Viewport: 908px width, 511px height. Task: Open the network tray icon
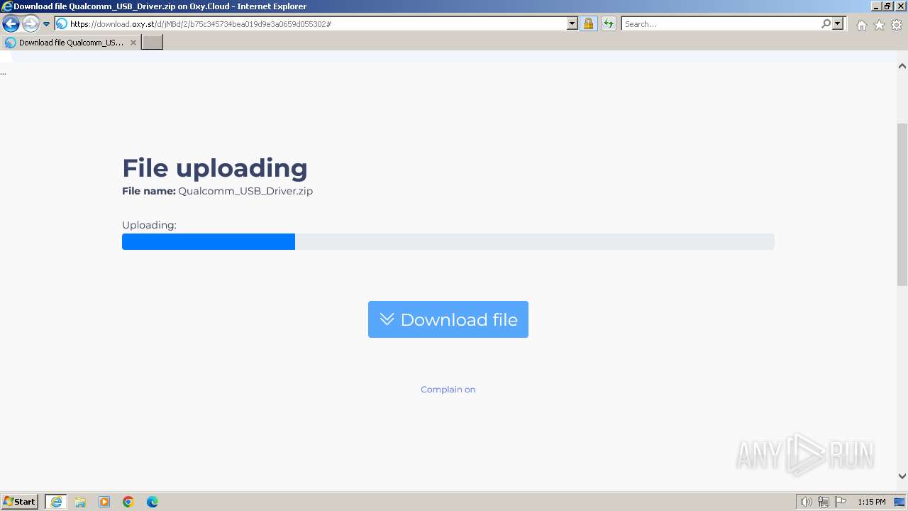824,502
